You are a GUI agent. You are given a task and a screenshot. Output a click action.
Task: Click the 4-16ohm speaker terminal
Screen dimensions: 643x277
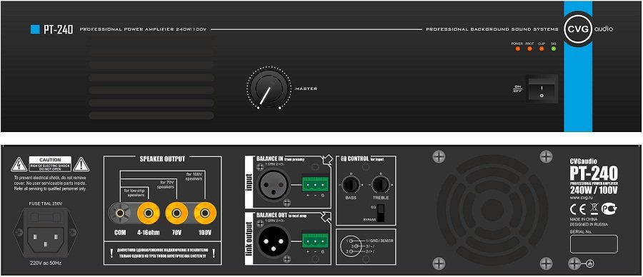[x=148, y=213]
